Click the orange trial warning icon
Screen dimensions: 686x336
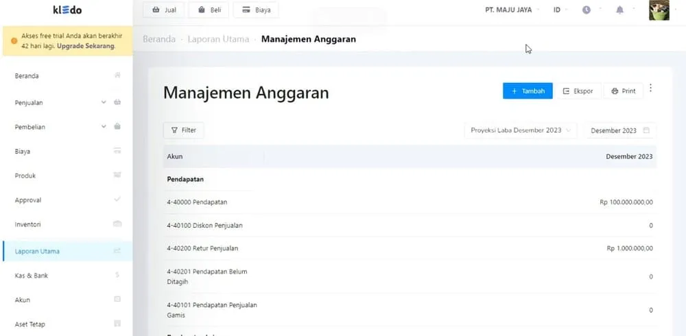coord(14,40)
